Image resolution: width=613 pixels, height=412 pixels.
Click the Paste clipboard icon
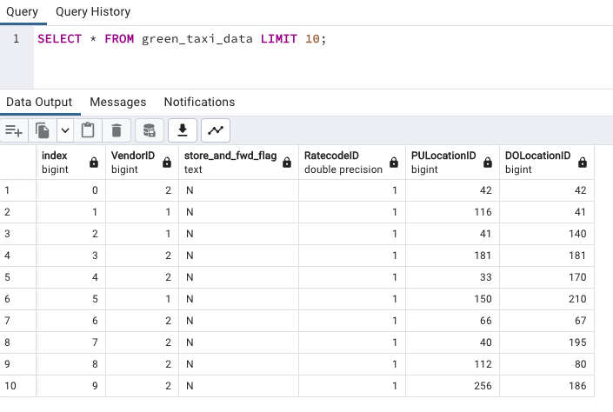pos(88,130)
